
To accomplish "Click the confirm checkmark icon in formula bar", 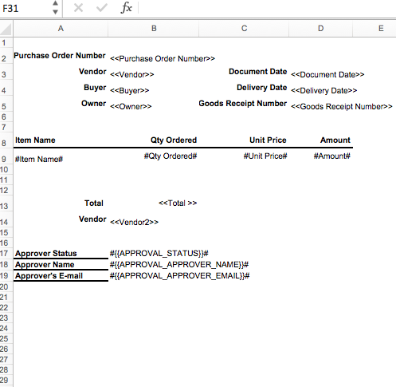I will [x=102, y=8].
